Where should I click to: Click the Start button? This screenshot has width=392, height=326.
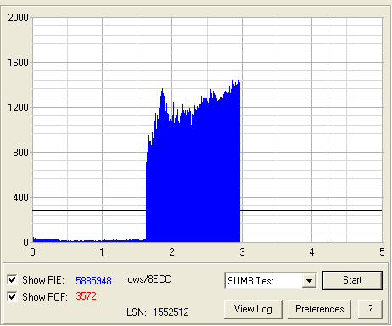pyautogui.click(x=352, y=280)
